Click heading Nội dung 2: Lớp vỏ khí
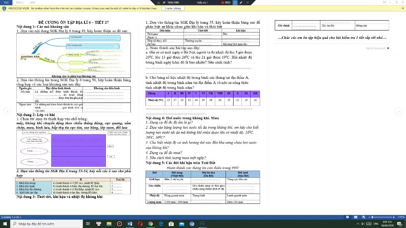This screenshot has width=406, height=228. (x=36, y=114)
